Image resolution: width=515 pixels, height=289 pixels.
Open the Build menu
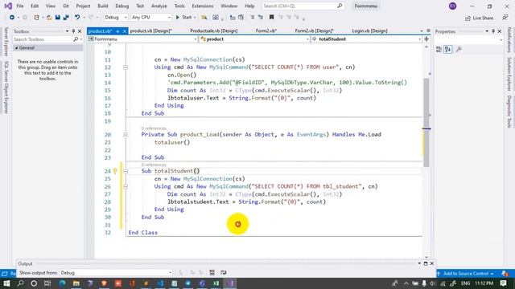(103, 6)
